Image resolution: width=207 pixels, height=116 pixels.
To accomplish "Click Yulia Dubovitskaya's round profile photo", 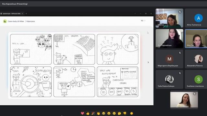I will click(x=169, y=79).
